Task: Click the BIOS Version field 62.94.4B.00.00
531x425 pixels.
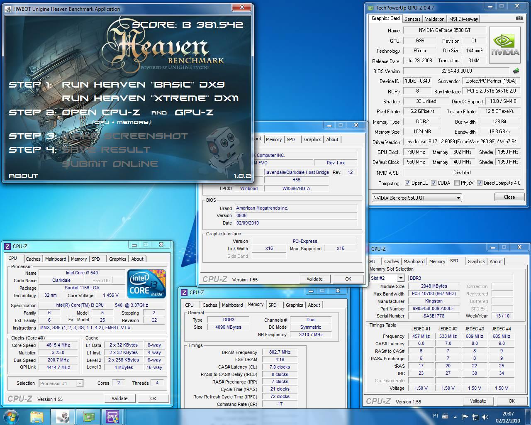Action: coord(456,71)
